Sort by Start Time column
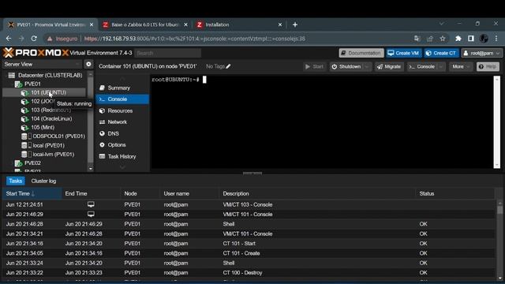 (32, 193)
